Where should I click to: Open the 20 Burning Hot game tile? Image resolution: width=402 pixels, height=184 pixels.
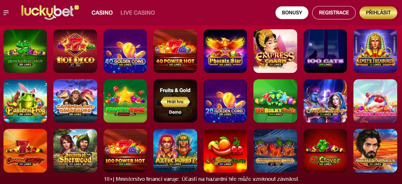pyautogui.click(x=25, y=51)
